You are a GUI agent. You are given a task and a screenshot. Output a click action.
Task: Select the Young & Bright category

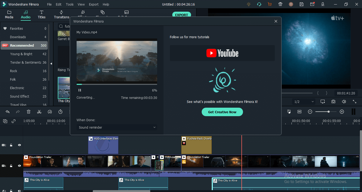24,54
